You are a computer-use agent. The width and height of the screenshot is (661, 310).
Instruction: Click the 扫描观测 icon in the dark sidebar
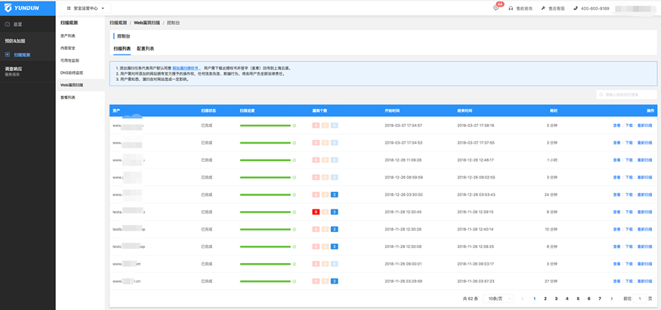[8, 54]
